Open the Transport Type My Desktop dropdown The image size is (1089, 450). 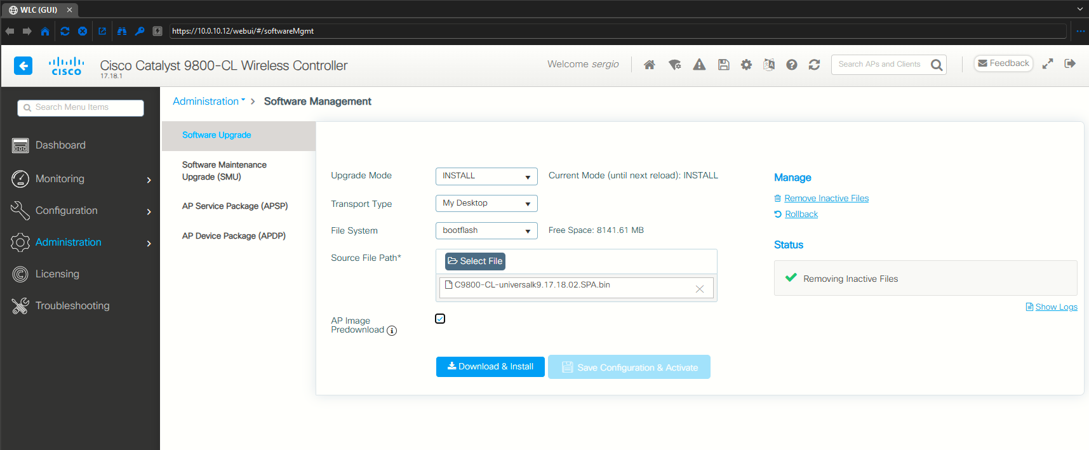(x=486, y=203)
